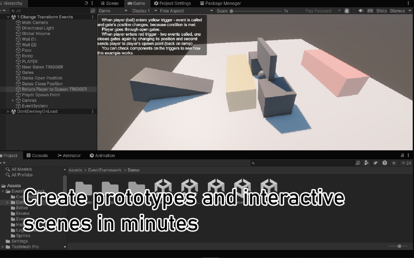Open 1 Change Transform Events scene options menu
This screenshot has height=258, width=414.
point(92,17)
